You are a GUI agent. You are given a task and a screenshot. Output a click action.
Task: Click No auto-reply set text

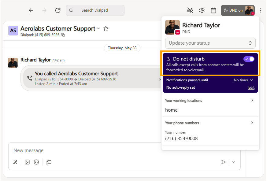click(x=180, y=87)
